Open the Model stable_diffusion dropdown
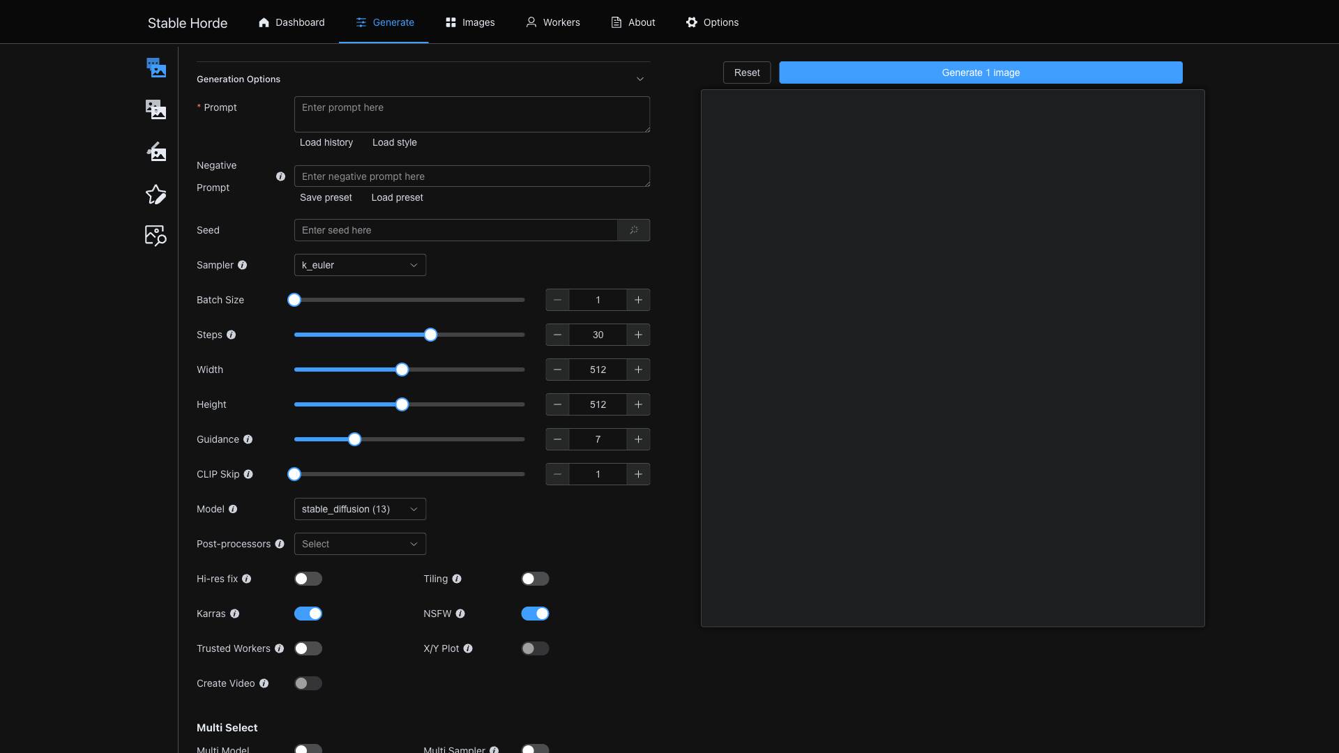 tap(360, 509)
